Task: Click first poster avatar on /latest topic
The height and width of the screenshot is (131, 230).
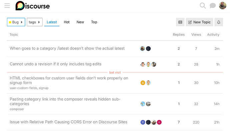Action: (142, 49)
